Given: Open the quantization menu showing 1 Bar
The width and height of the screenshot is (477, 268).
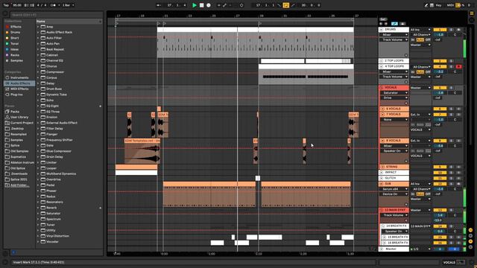Looking at the screenshot, I should 68,5.
